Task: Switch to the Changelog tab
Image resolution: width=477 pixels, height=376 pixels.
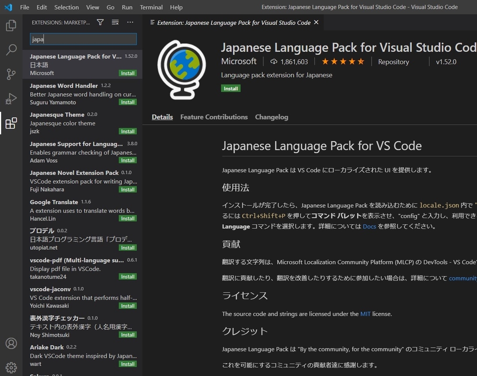Action: click(271, 117)
